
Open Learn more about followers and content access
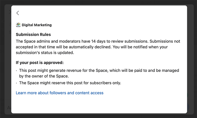(x=60, y=93)
